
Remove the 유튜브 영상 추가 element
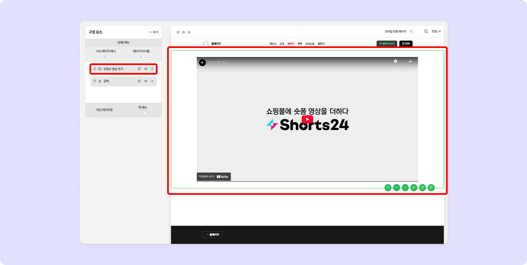tap(152, 69)
